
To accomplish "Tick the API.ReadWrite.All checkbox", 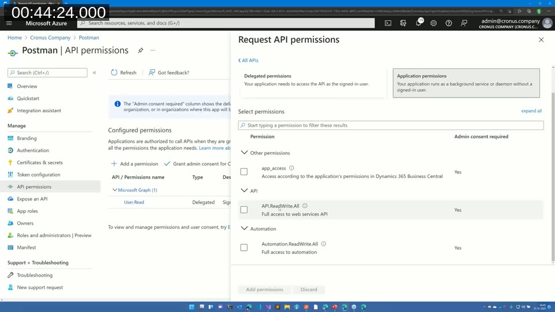I will [x=244, y=210].
